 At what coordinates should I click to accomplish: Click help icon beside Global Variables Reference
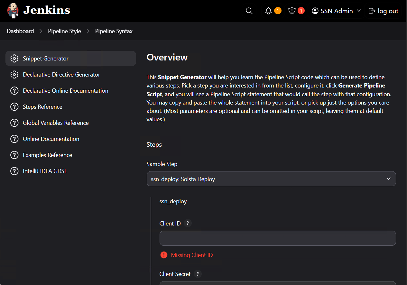[14, 123]
